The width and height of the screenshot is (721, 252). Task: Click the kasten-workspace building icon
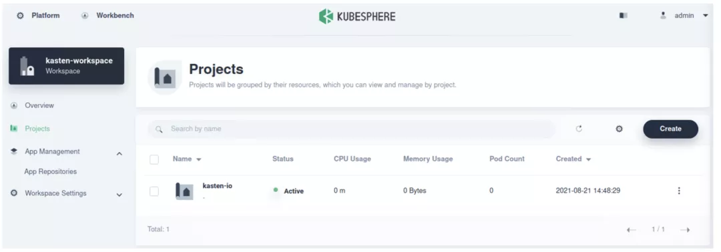click(27, 66)
